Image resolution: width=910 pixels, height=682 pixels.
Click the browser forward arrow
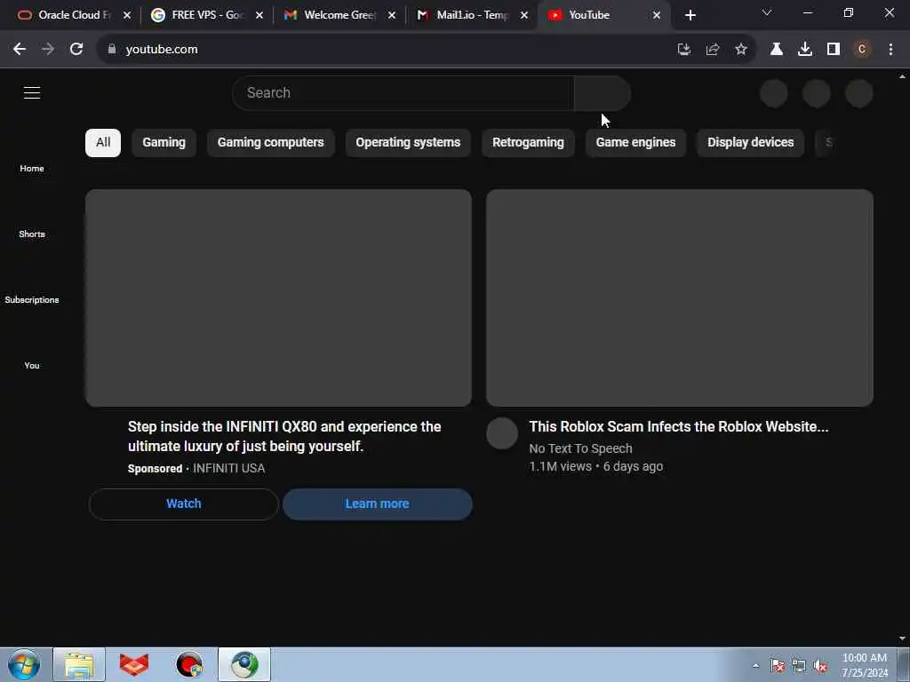coord(48,50)
